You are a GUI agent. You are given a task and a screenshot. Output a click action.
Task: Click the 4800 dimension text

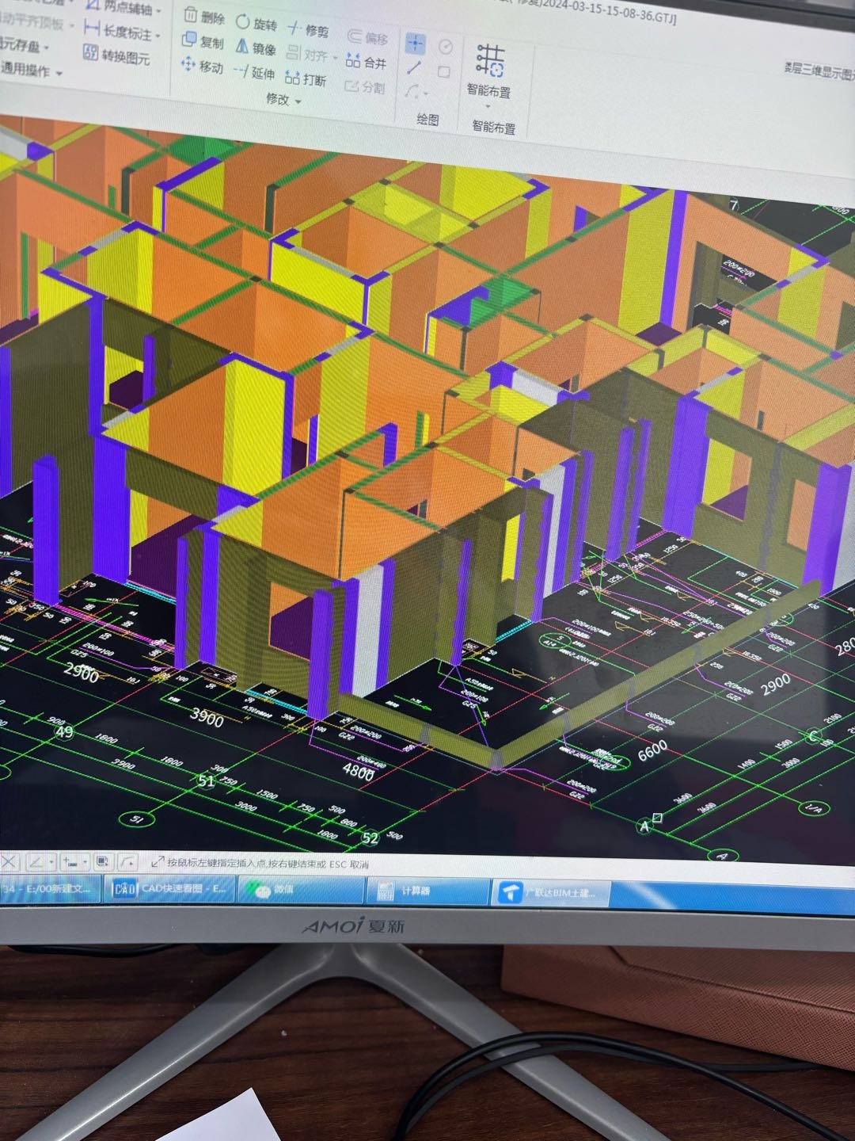(x=358, y=771)
